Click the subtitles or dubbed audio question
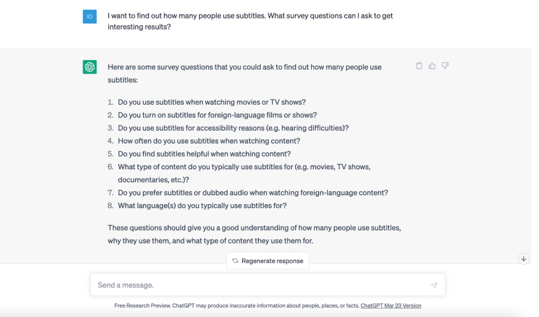Screen dimensions: 539x317 (253, 193)
